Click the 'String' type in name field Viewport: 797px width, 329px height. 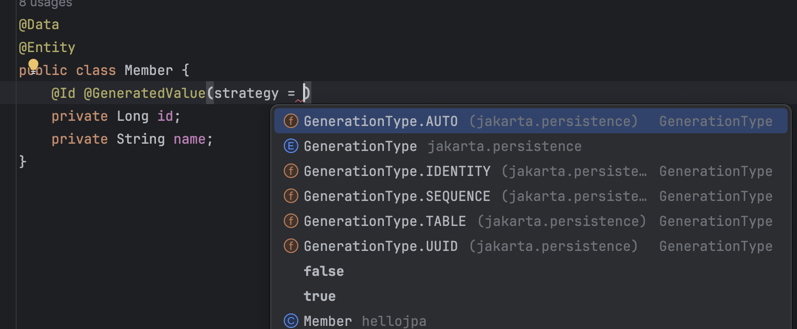click(x=140, y=139)
